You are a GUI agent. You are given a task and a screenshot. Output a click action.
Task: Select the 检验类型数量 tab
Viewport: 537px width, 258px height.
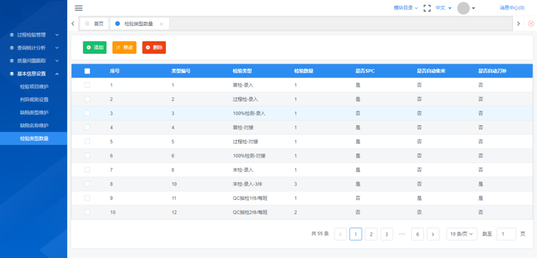(x=139, y=23)
